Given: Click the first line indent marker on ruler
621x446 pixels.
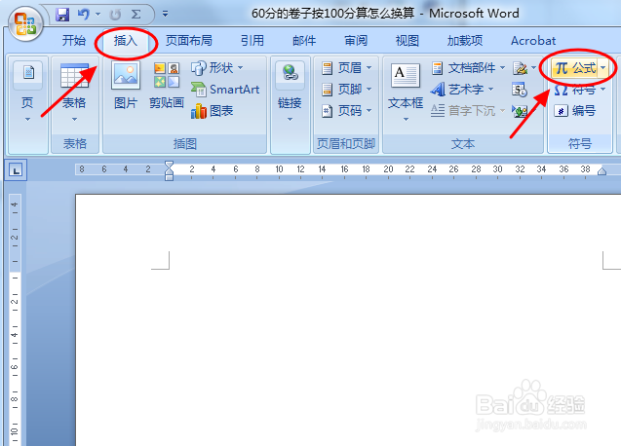Looking at the screenshot, I should coord(169,165).
